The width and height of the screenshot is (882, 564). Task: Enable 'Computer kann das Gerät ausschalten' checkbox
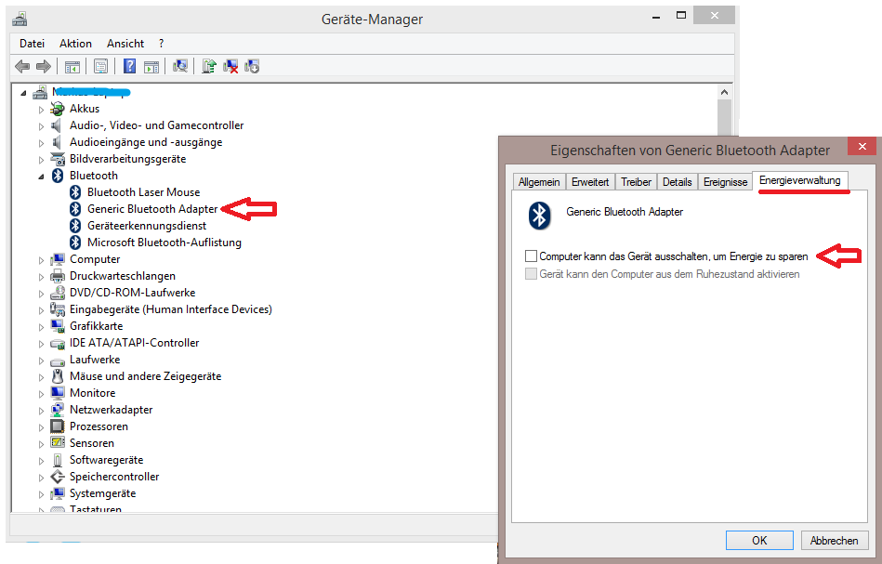(x=531, y=256)
